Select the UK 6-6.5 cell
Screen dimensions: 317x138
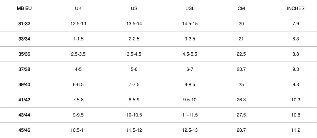point(78,84)
